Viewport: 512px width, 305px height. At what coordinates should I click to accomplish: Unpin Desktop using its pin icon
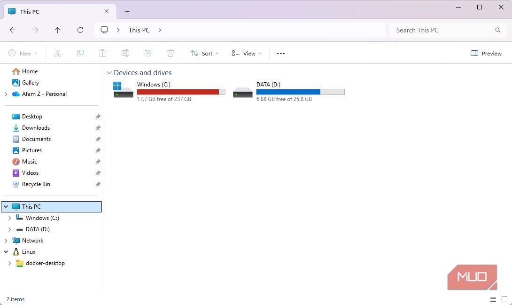coord(98,117)
